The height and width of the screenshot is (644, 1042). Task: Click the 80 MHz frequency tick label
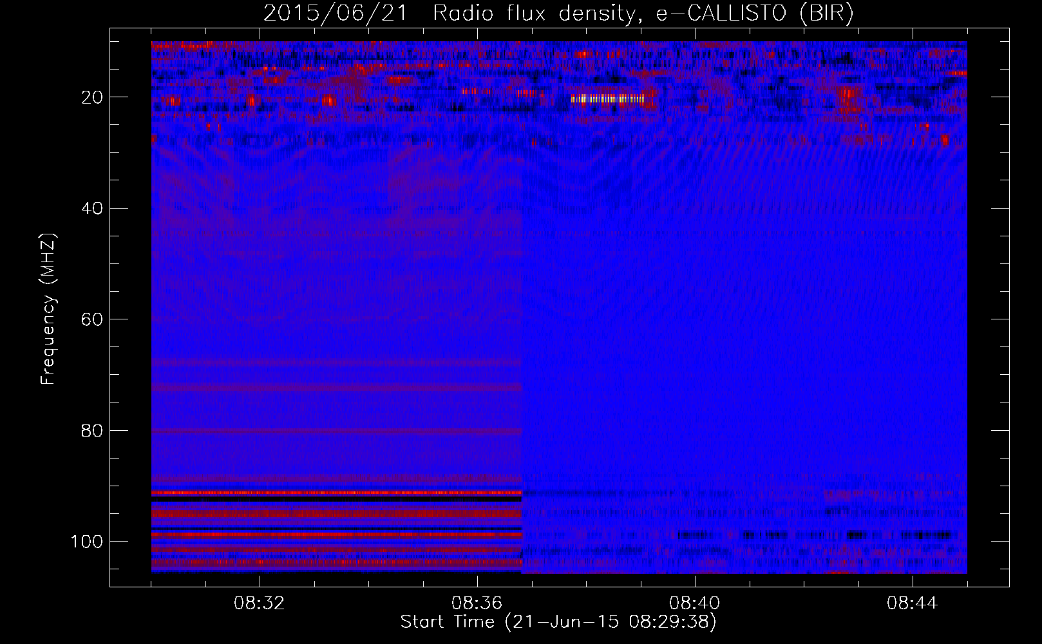pos(93,430)
